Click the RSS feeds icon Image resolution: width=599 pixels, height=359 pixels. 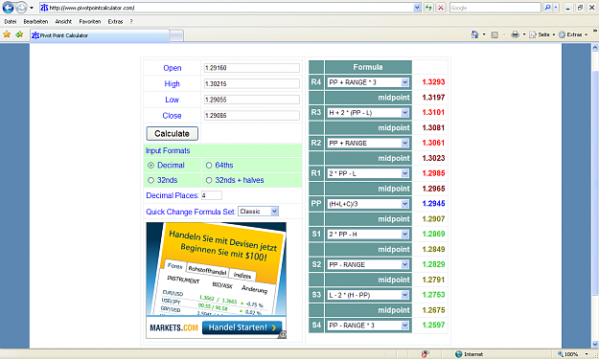tap(495, 34)
